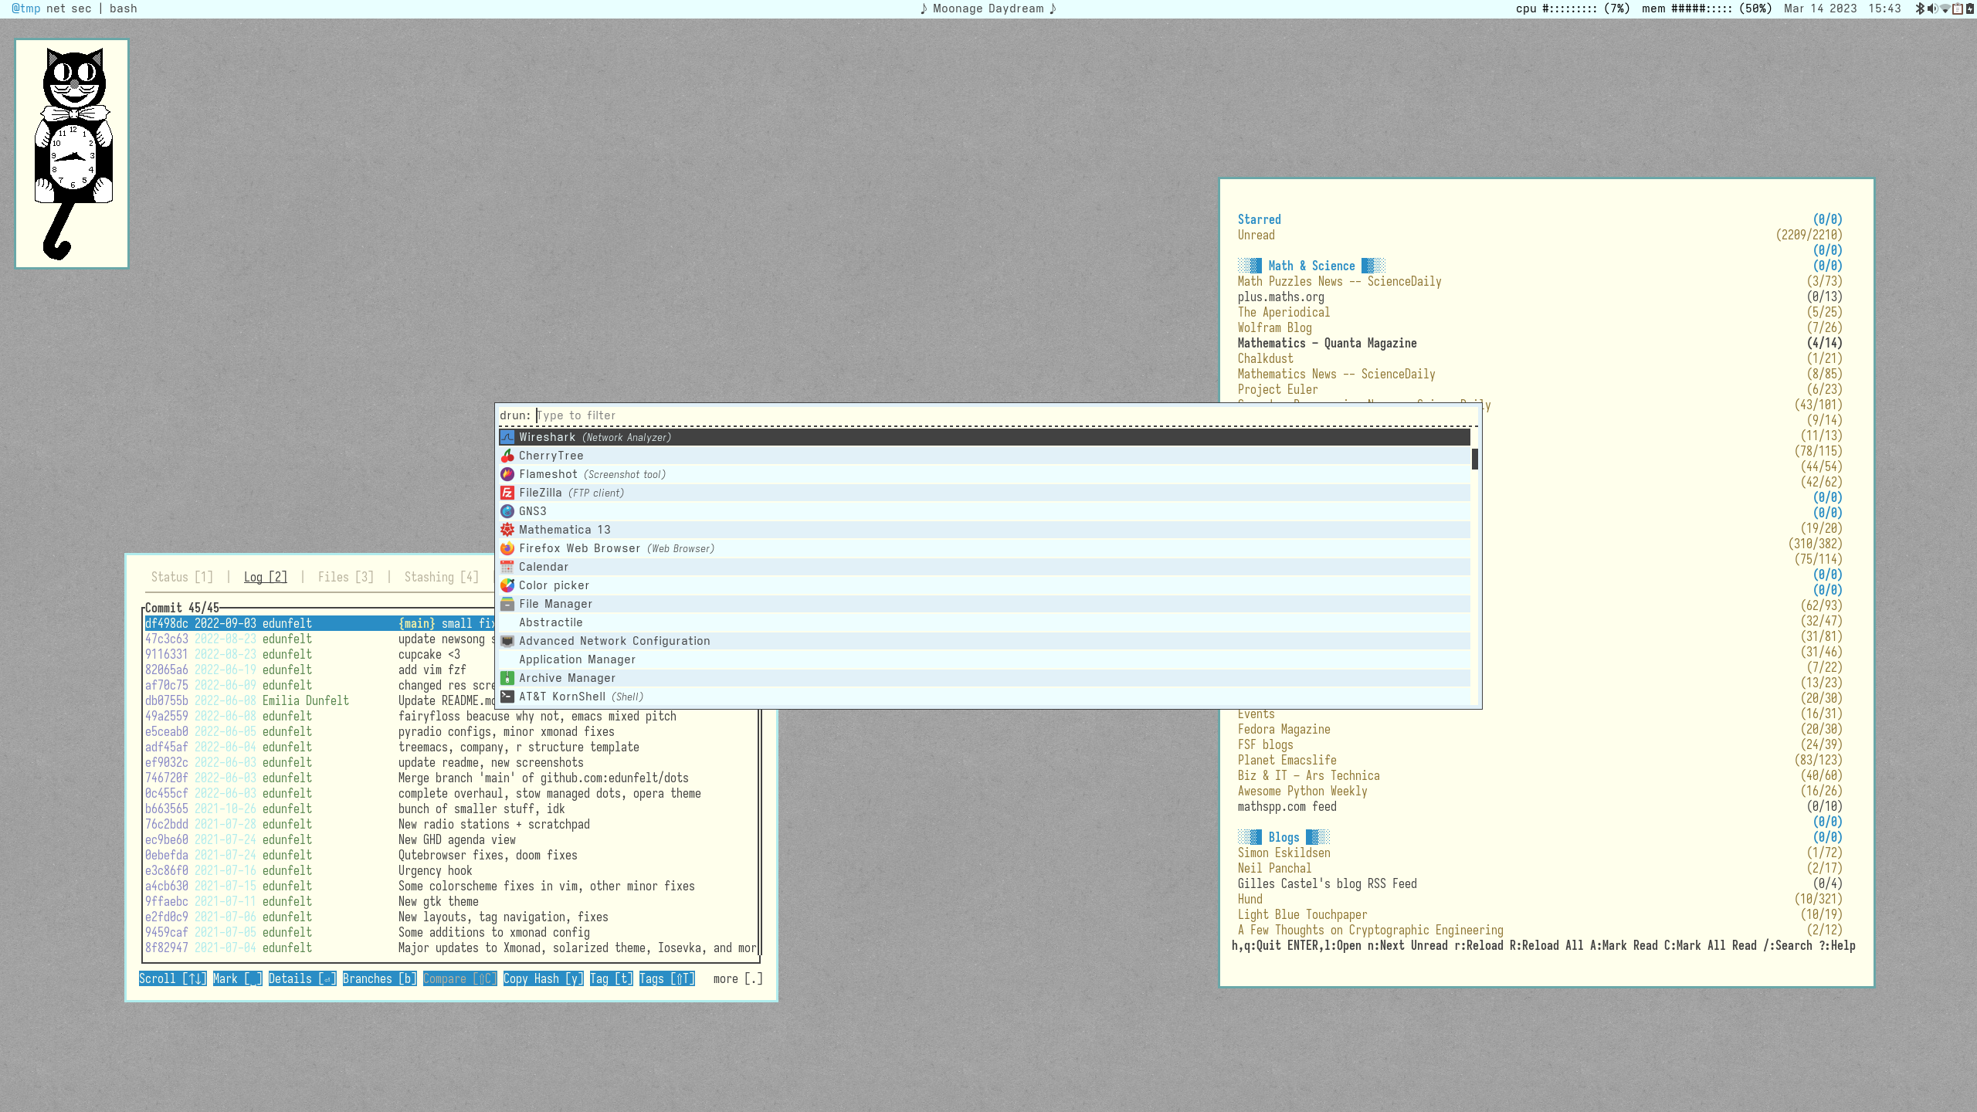This screenshot has height=1112, width=1977.
Task: Open the Planet Emacslife feed
Action: tap(1287, 760)
